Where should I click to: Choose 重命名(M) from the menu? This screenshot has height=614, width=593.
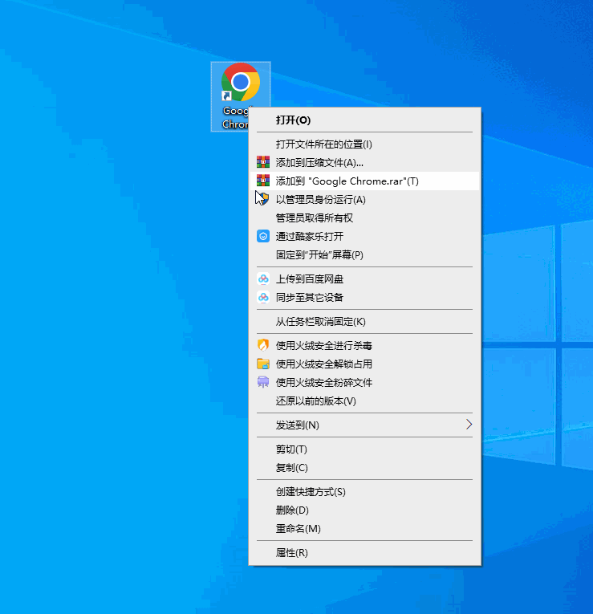point(298,529)
